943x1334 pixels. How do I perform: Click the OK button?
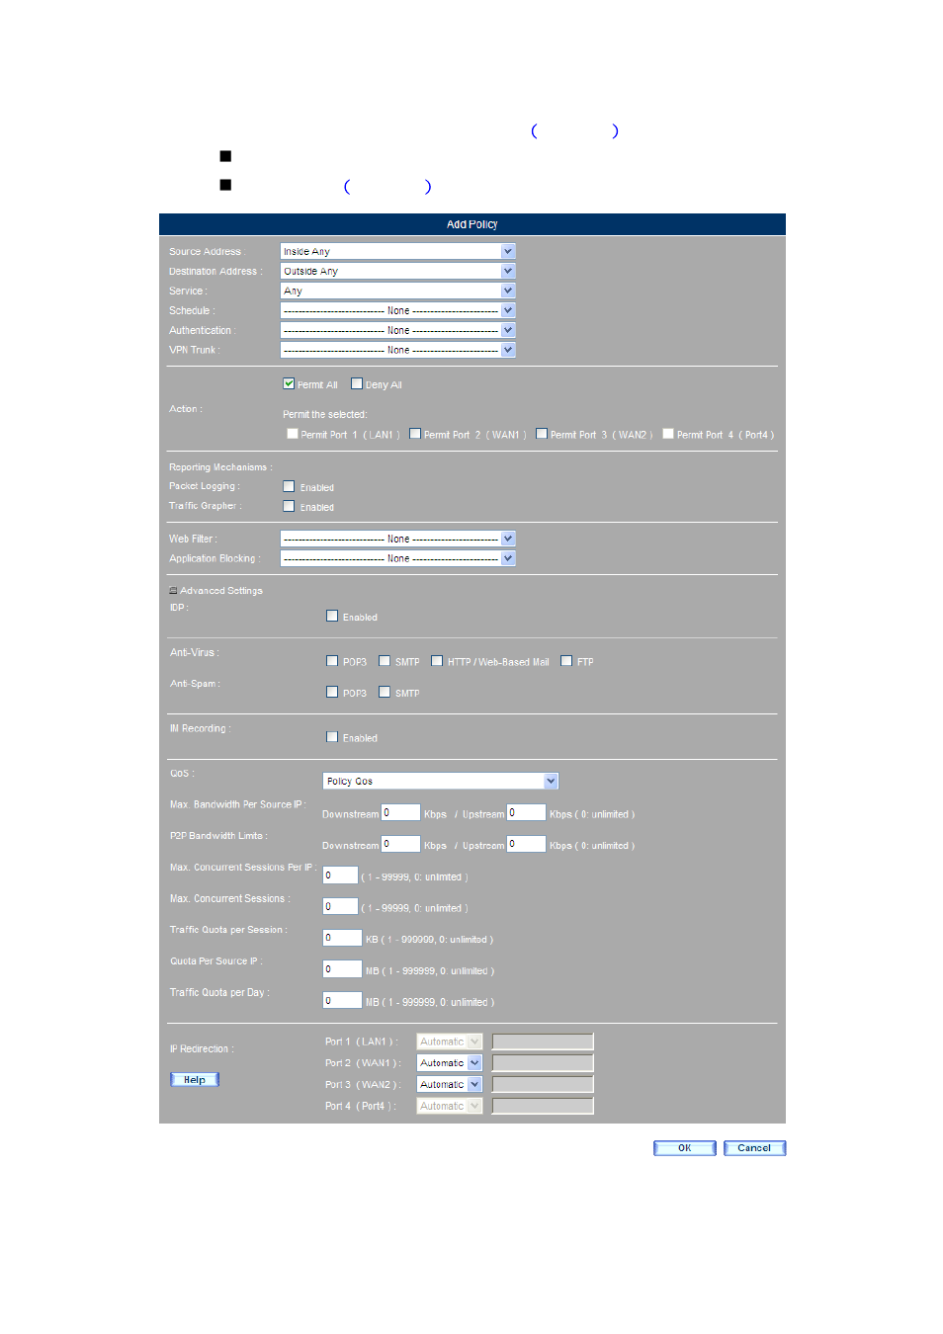tap(684, 1148)
